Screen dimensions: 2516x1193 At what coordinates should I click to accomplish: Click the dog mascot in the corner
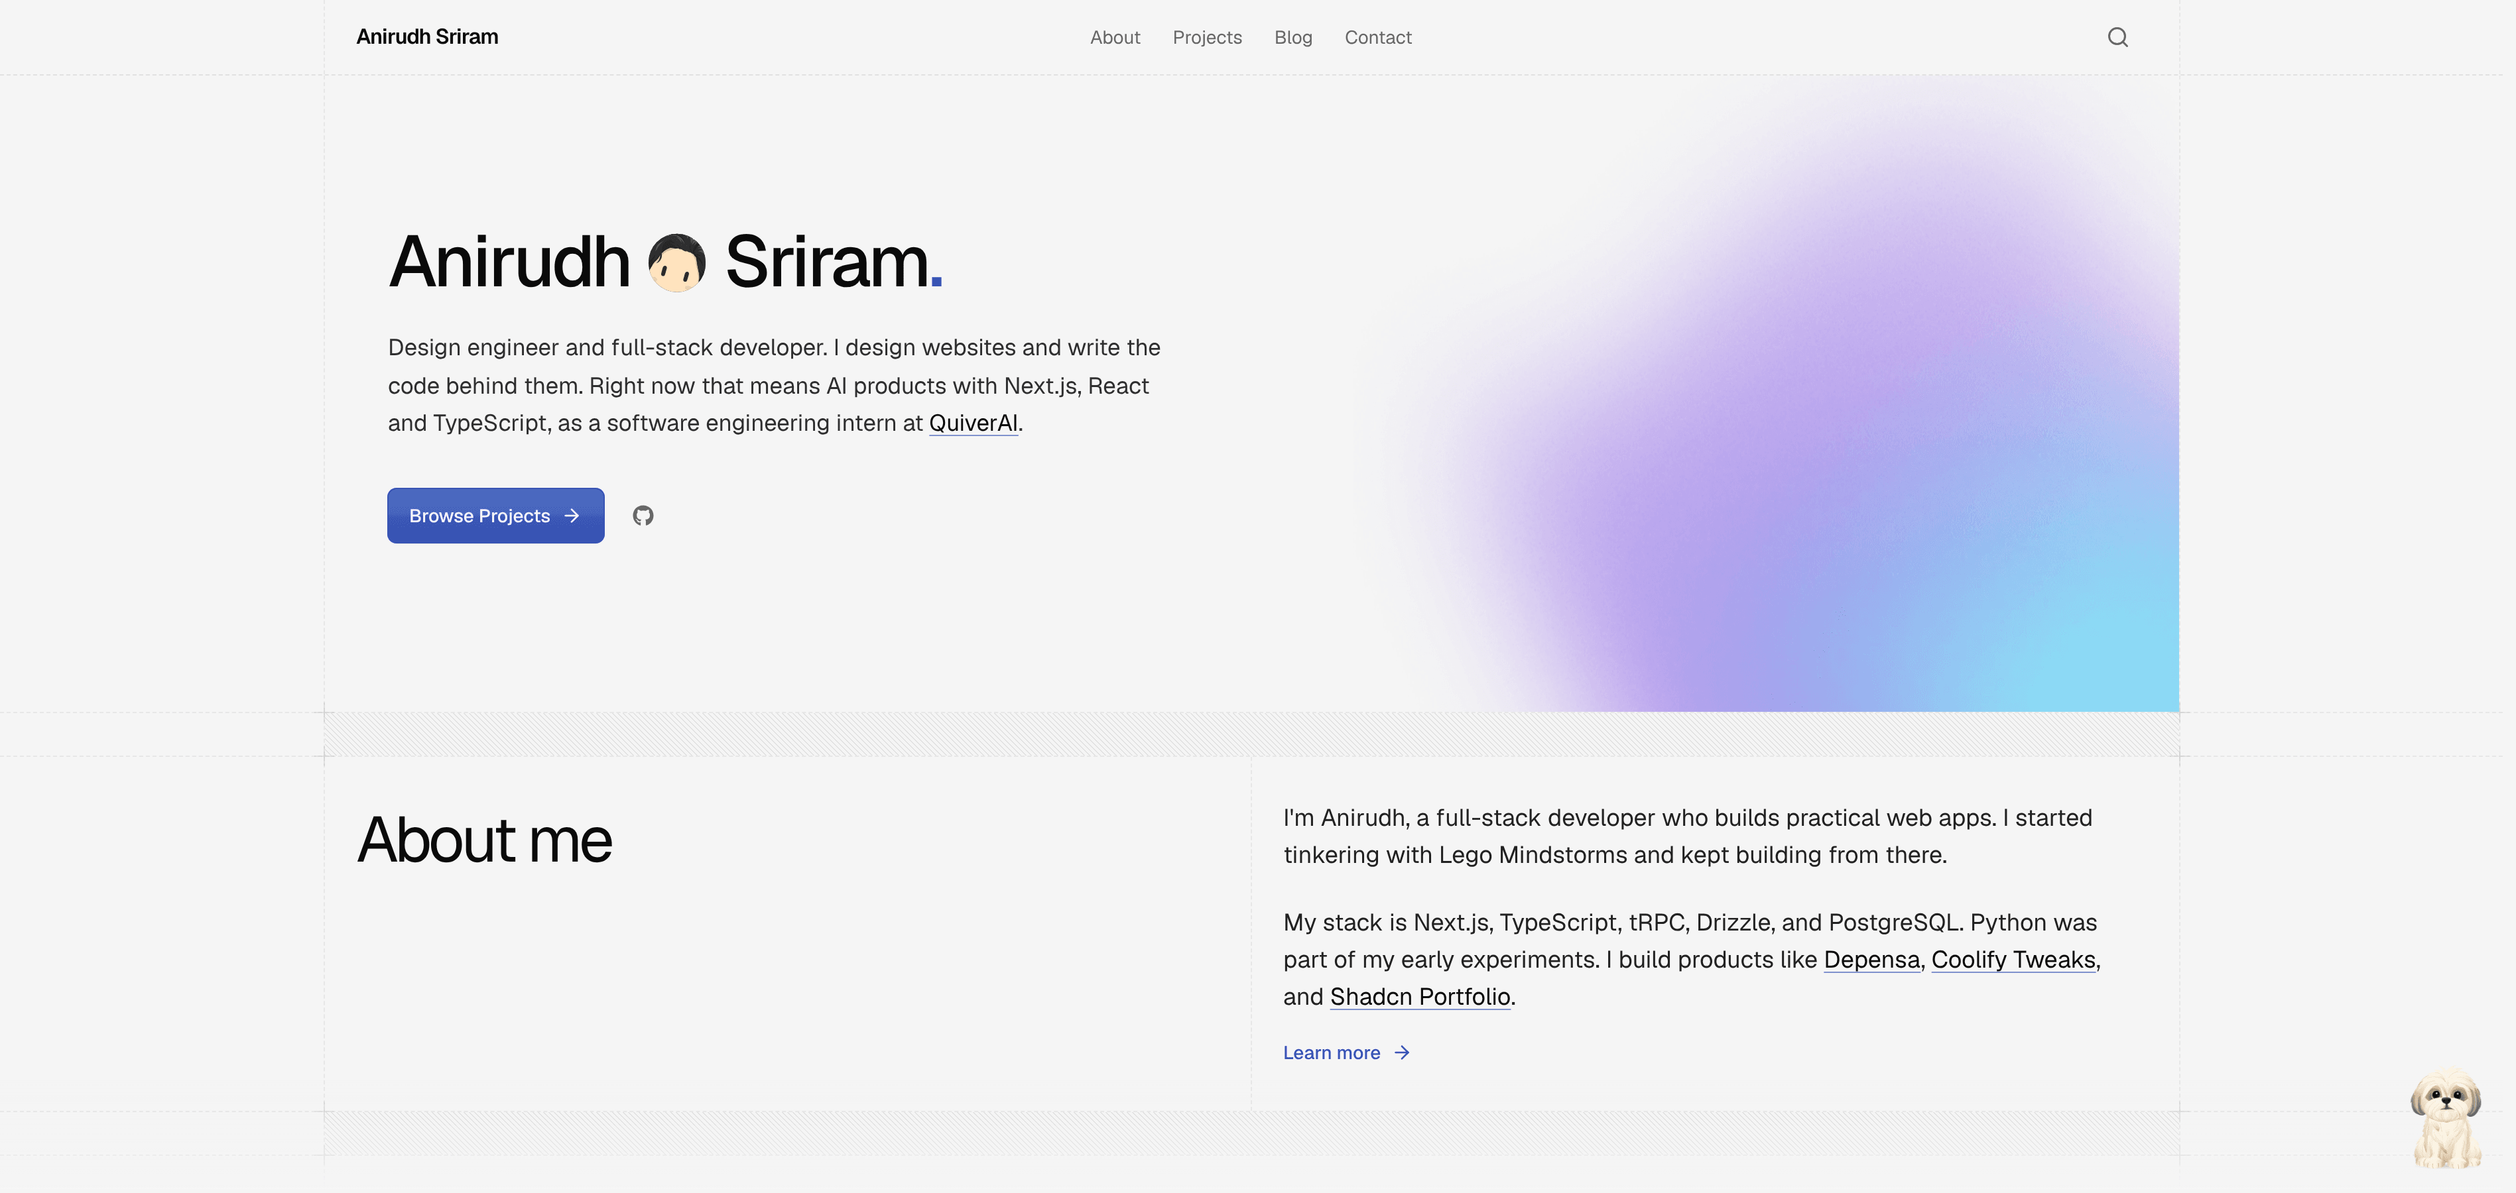pos(2446,1119)
